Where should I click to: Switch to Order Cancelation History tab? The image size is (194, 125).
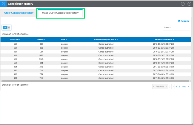[x=19, y=13]
